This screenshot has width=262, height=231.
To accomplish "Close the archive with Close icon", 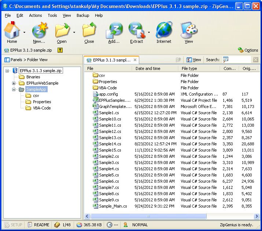I will 89,30.
